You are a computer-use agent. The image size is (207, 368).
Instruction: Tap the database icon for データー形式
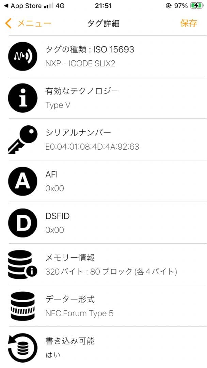[22, 306]
